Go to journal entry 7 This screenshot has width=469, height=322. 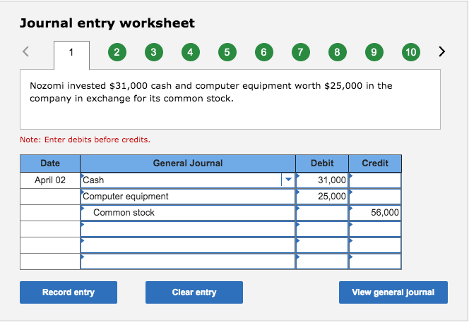click(x=301, y=52)
